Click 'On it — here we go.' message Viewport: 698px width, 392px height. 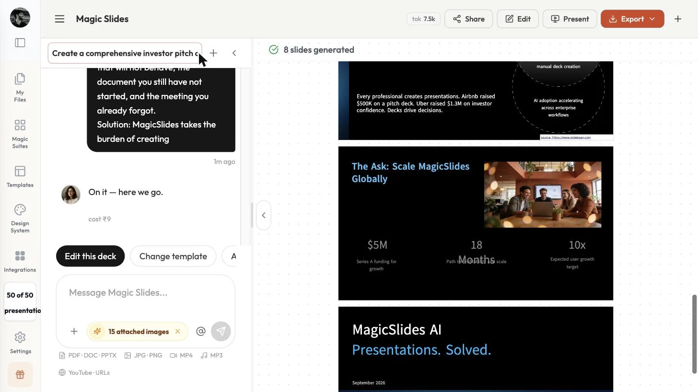pos(126,192)
